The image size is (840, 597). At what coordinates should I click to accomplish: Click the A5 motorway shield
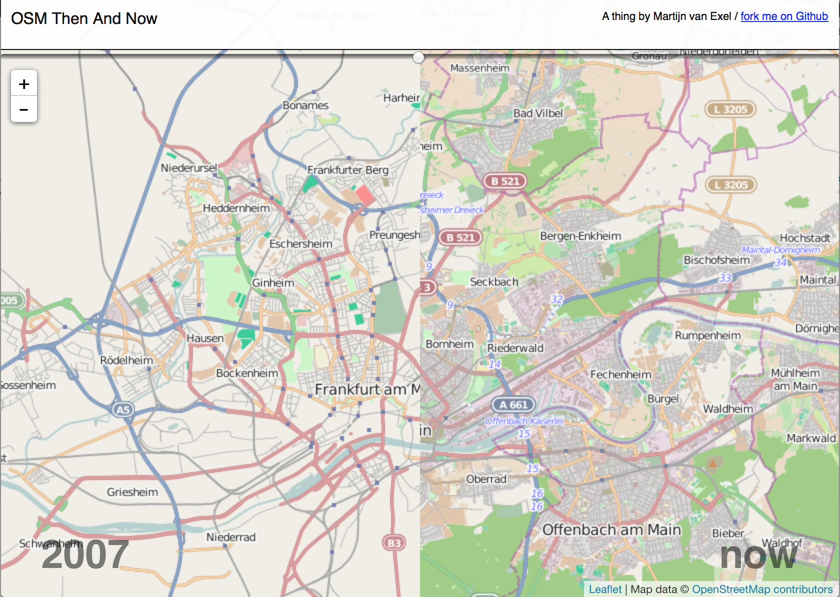(x=123, y=409)
